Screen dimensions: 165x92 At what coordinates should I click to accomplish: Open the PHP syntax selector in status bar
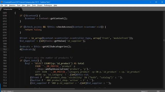(158, 91)
